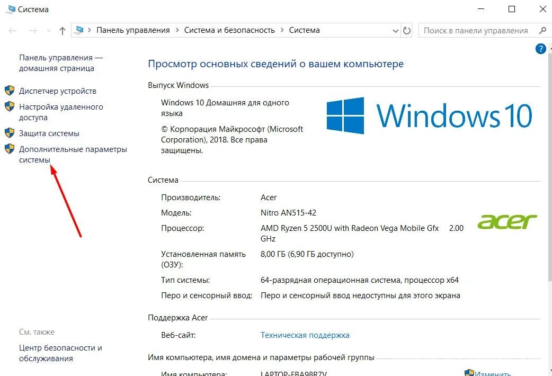Viewport: 552px width, 376px height.
Task: Click the Nitro AN515-42 model value
Action: (x=288, y=213)
